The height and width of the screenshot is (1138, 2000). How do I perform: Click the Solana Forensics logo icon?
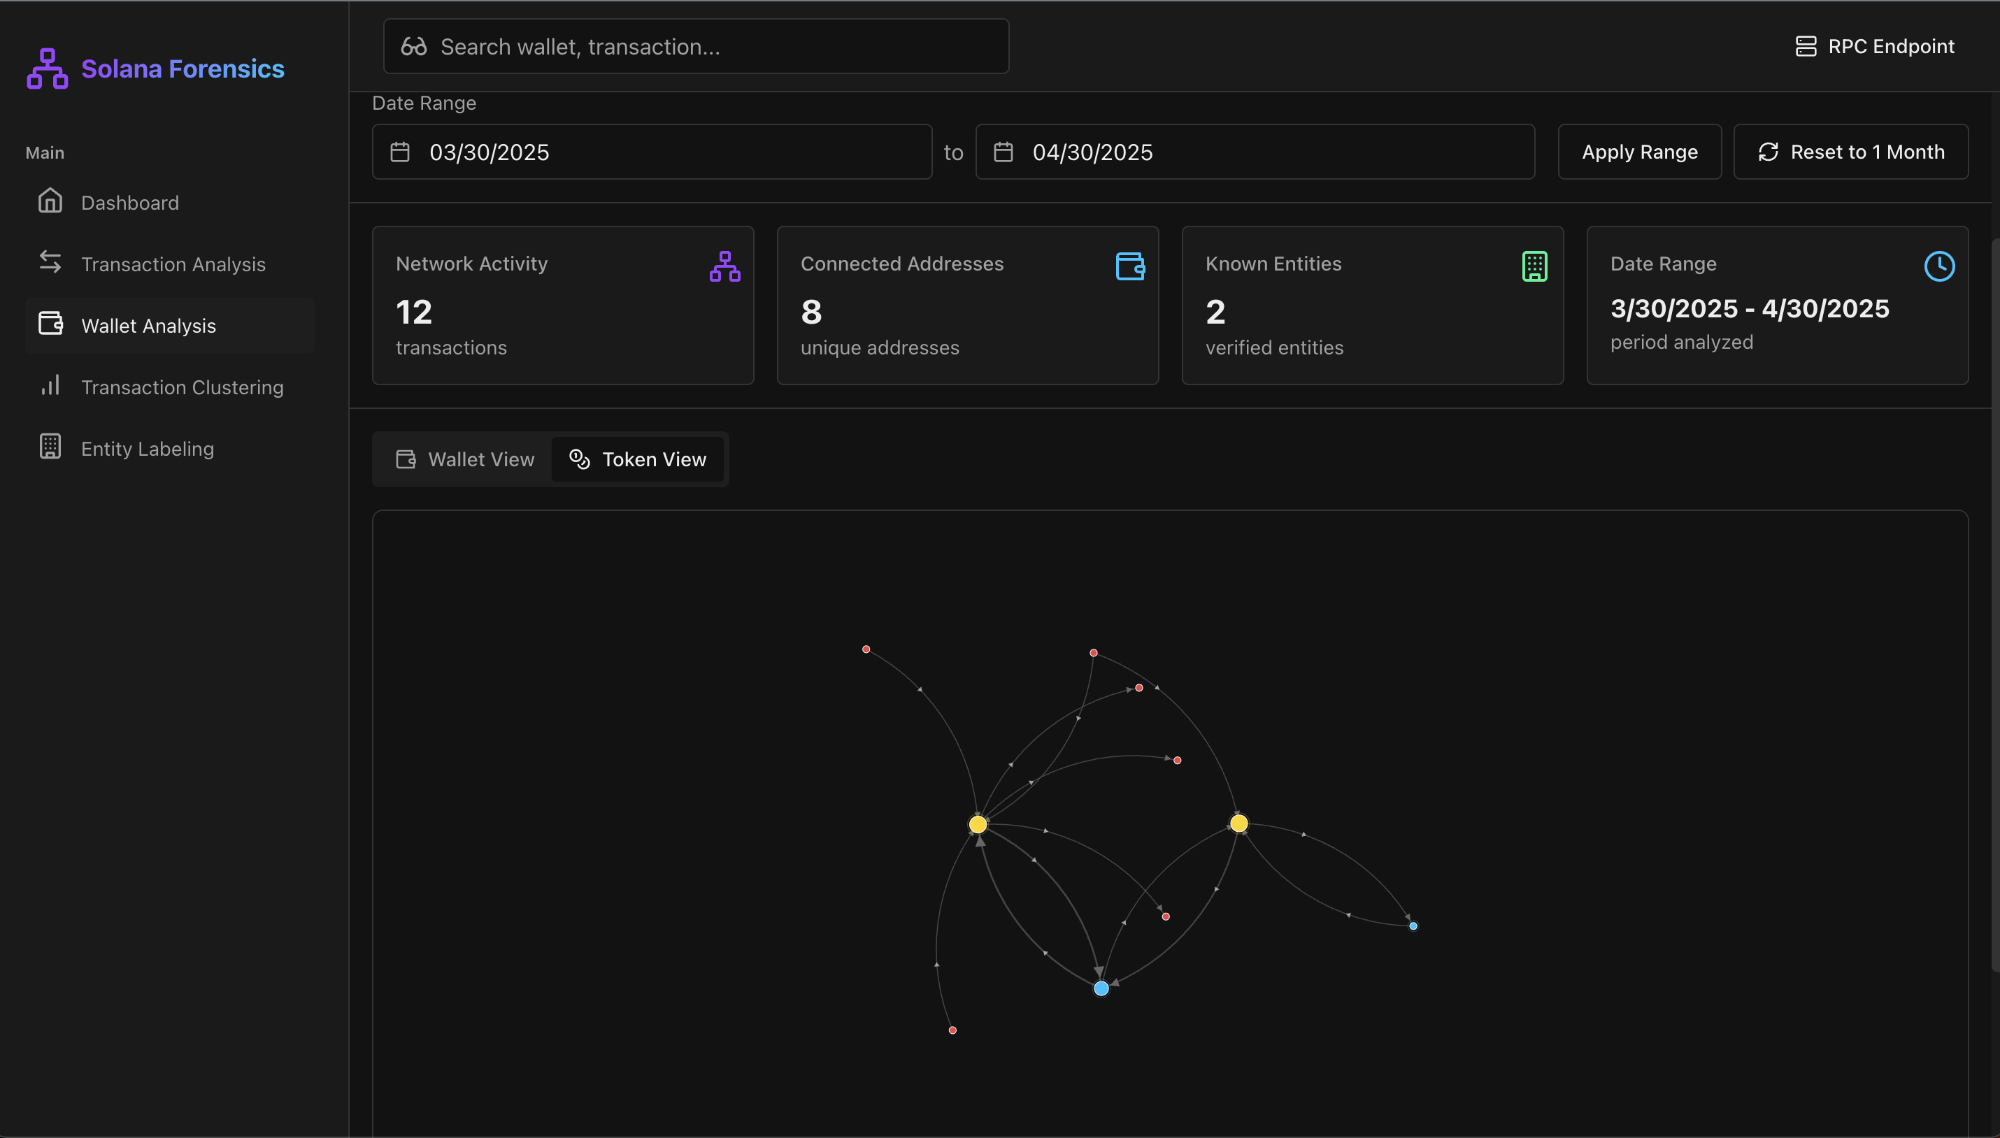(46, 68)
